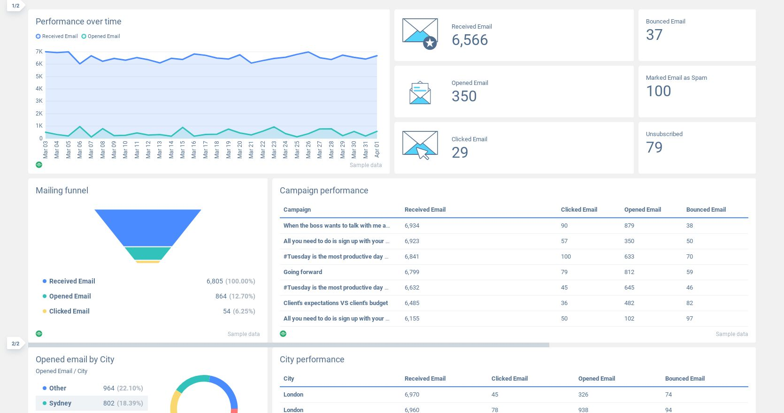Click the 'Mailing funnel' widget title
This screenshot has height=413, width=784.
[x=62, y=191]
